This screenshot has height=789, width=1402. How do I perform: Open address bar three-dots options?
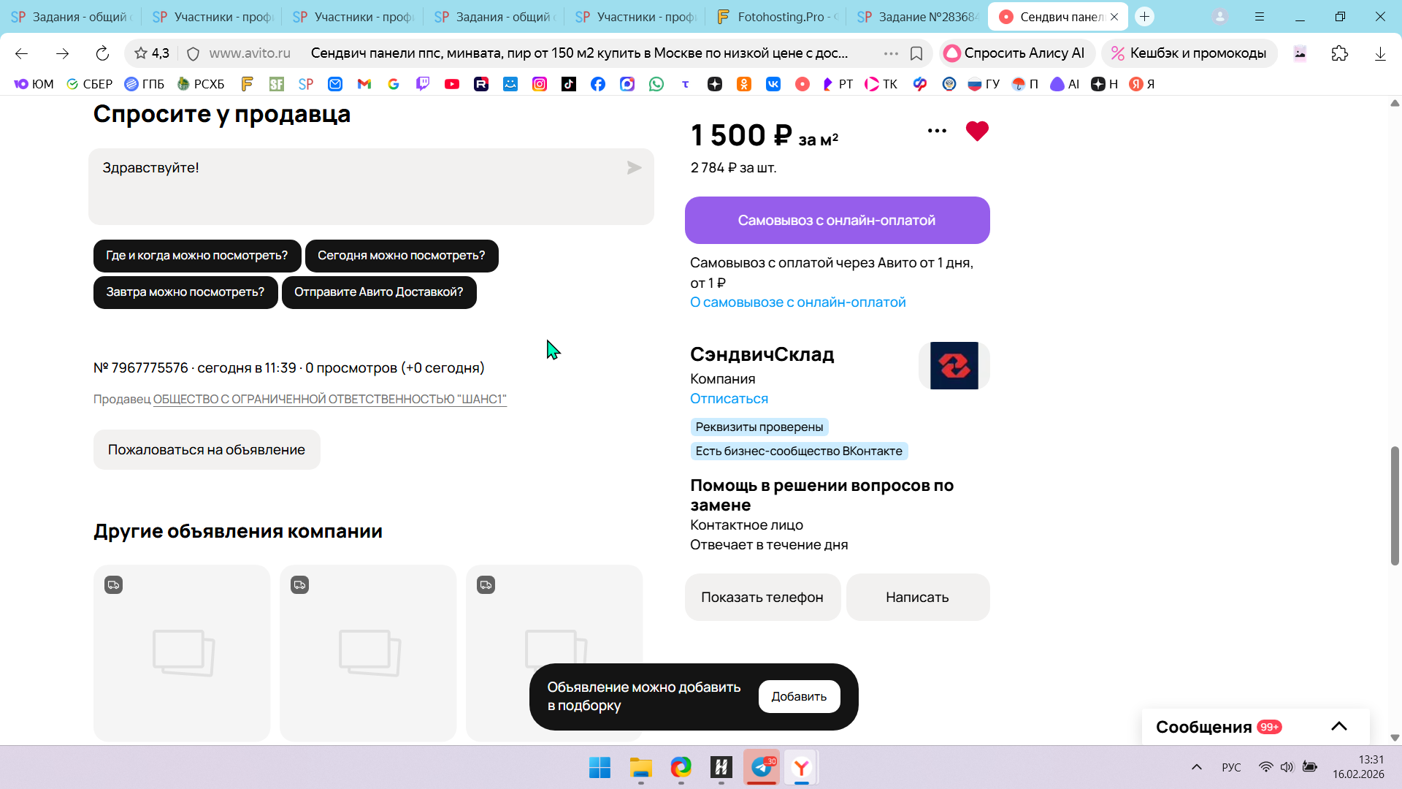point(891,53)
